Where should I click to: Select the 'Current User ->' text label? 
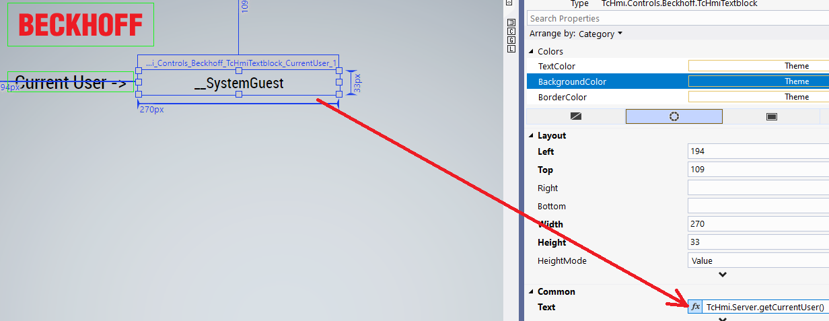(x=71, y=83)
